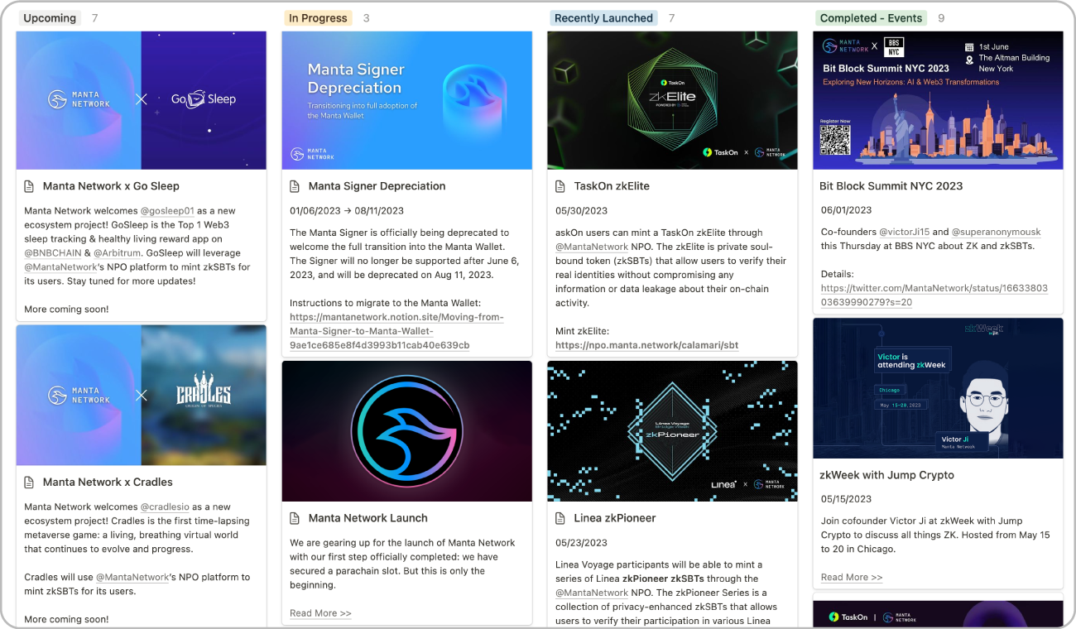Click Read More under Manta Network Launch

[320, 613]
